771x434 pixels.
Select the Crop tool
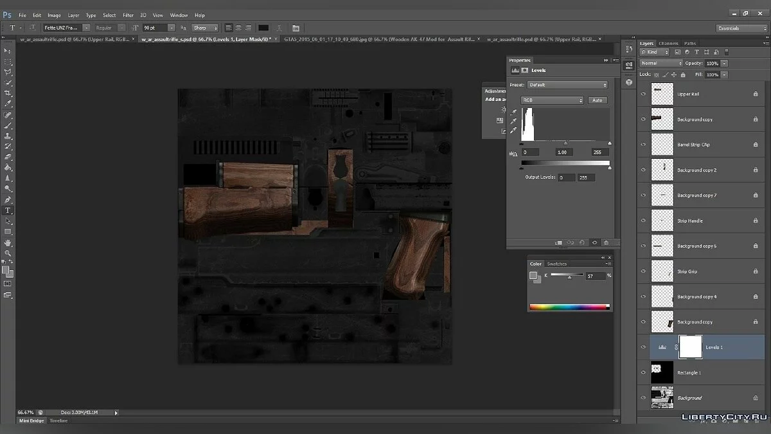coord(8,93)
